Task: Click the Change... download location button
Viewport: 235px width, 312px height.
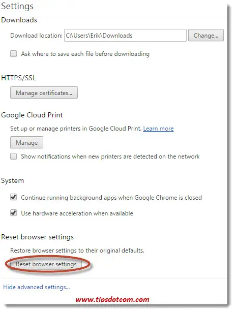Action: (x=206, y=36)
